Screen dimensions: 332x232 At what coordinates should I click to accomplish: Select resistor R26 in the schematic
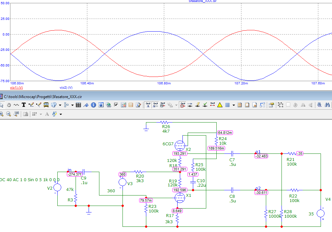[165, 122]
